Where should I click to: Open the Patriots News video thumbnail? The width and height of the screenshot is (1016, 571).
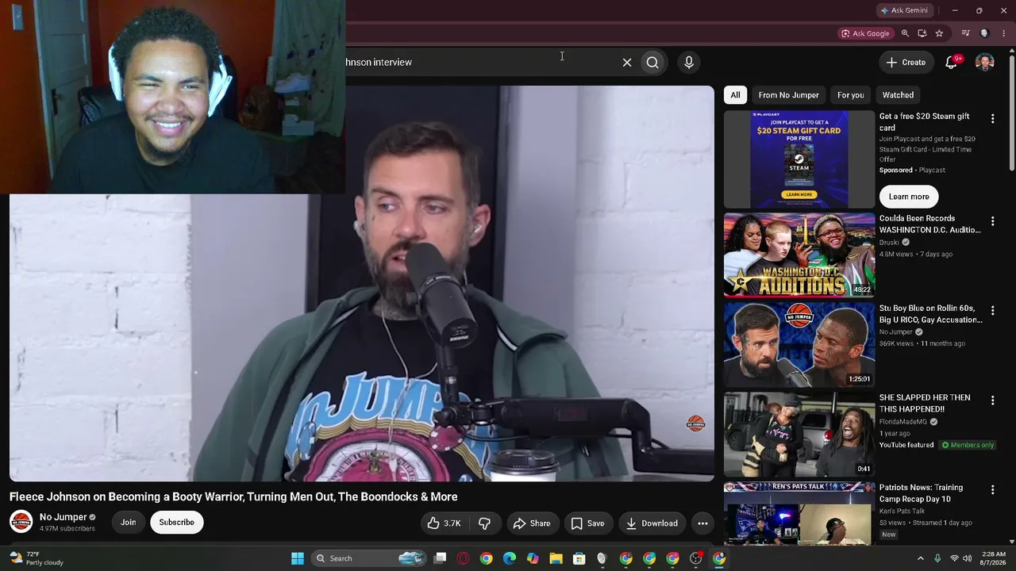[799, 513]
